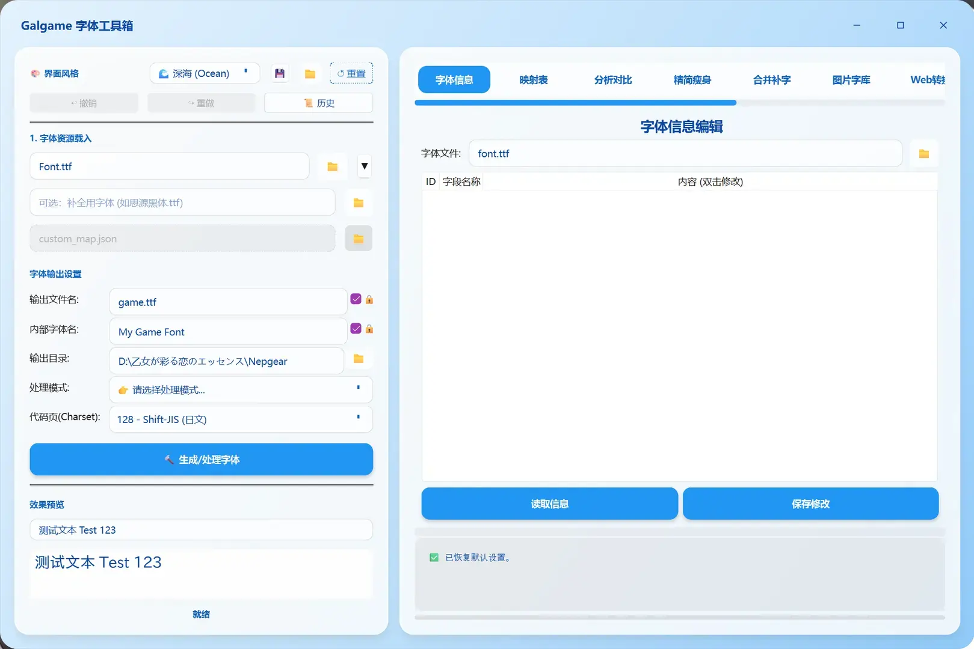974x649 pixels.
Task: Switch to the 合并补字 tab
Action: 772,80
